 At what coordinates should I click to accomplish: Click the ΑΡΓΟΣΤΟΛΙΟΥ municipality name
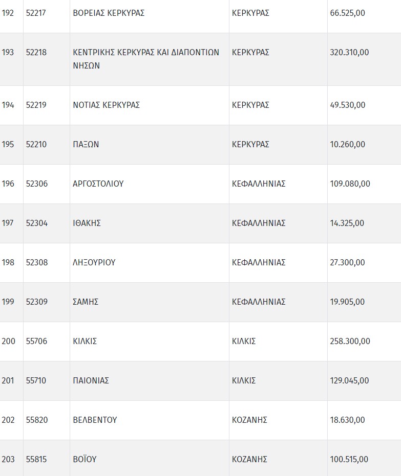(98, 184)
